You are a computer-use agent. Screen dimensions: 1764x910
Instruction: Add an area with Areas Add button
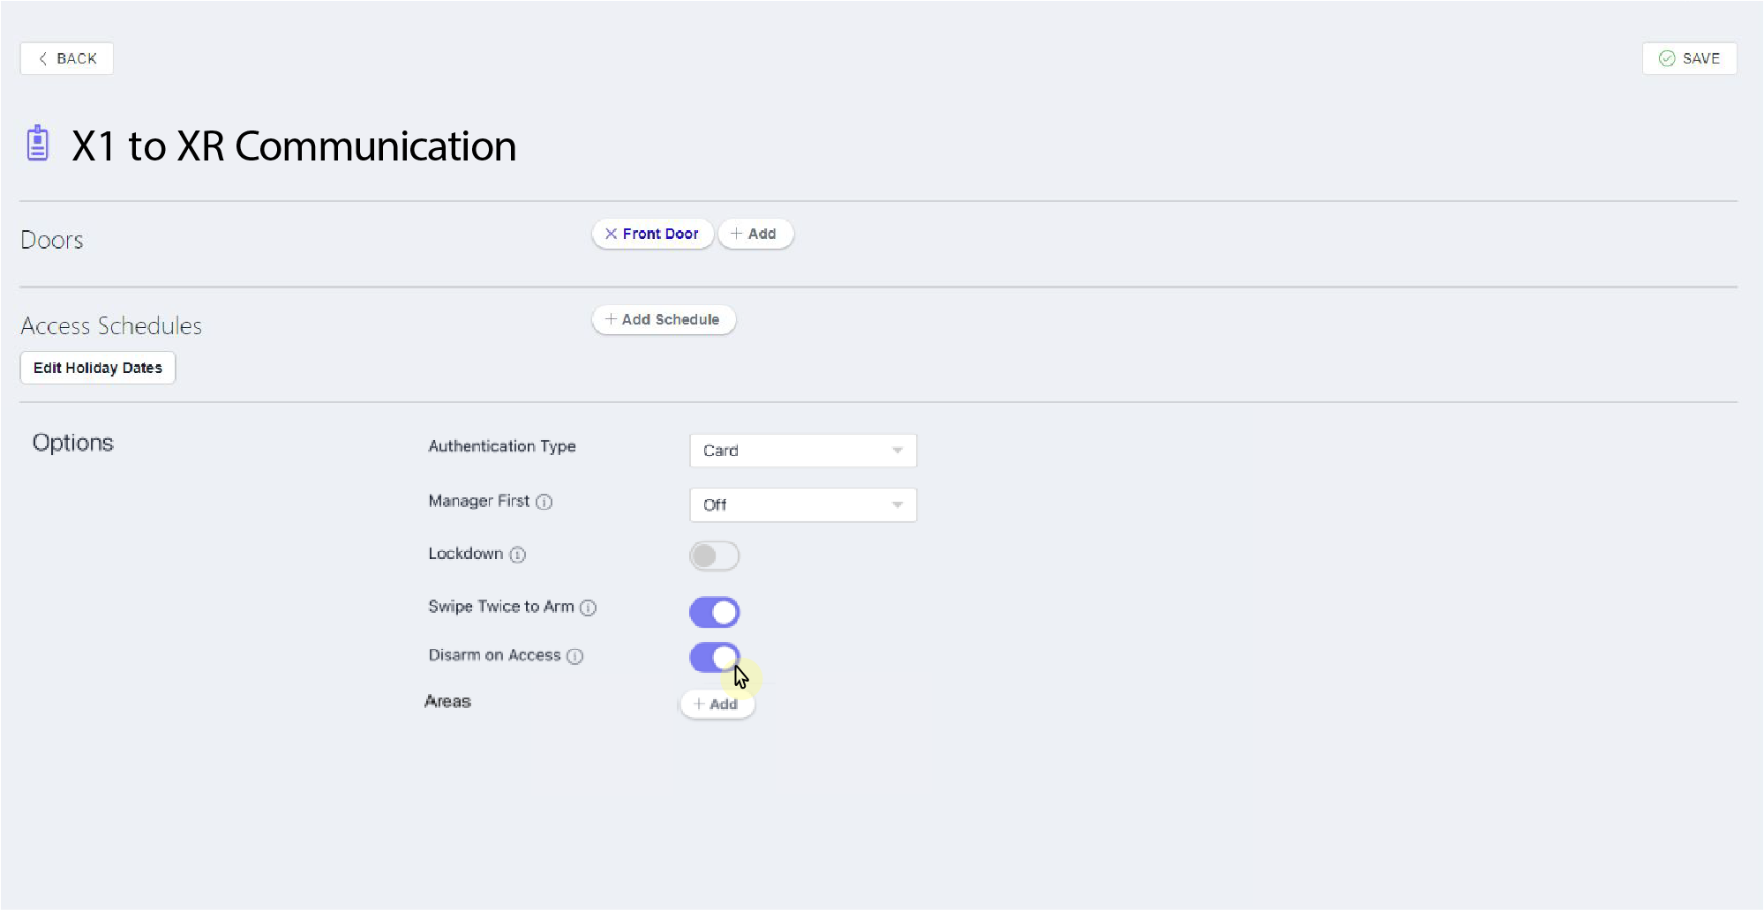[717, 704]
